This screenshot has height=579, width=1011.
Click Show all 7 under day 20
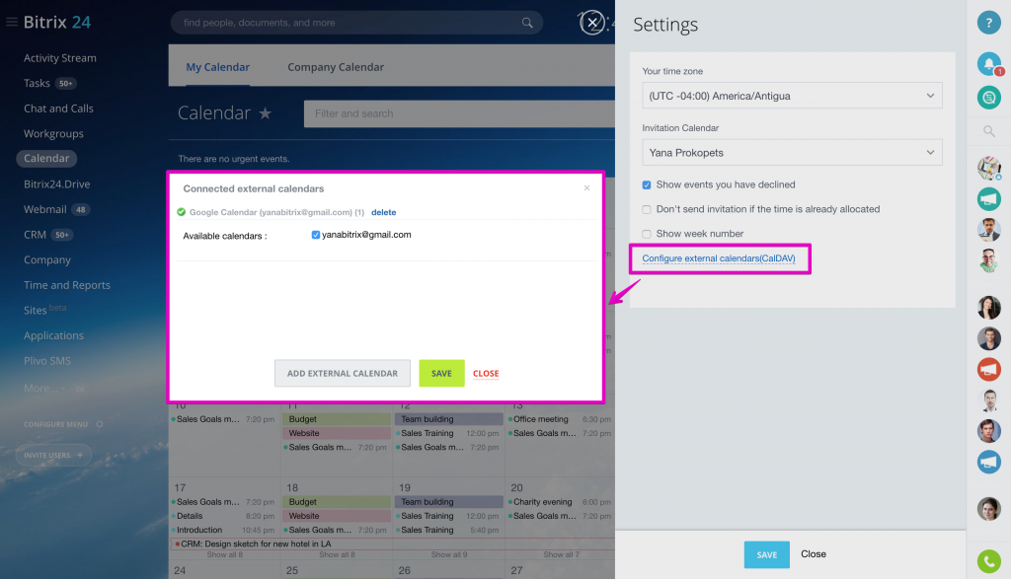coord(561,554)
